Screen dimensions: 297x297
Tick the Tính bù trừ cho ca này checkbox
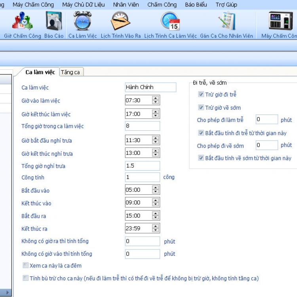click(x=26, y=278)
